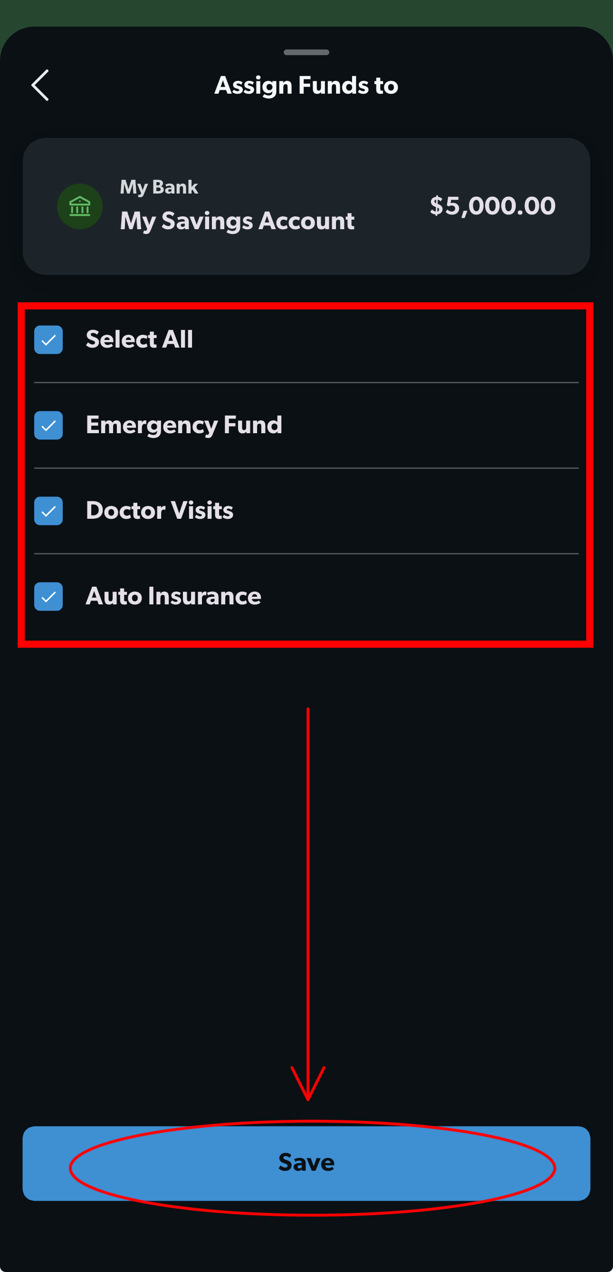Tap the Emergency Fund label
The width and height of the screenshot is (613, 1272).
(184, 425)
